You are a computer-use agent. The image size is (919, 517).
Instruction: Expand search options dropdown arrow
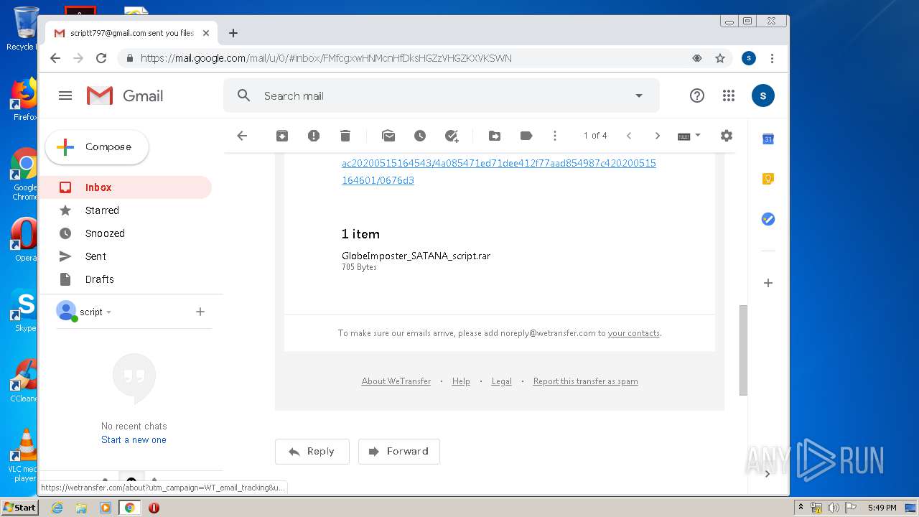coord(639,96)
